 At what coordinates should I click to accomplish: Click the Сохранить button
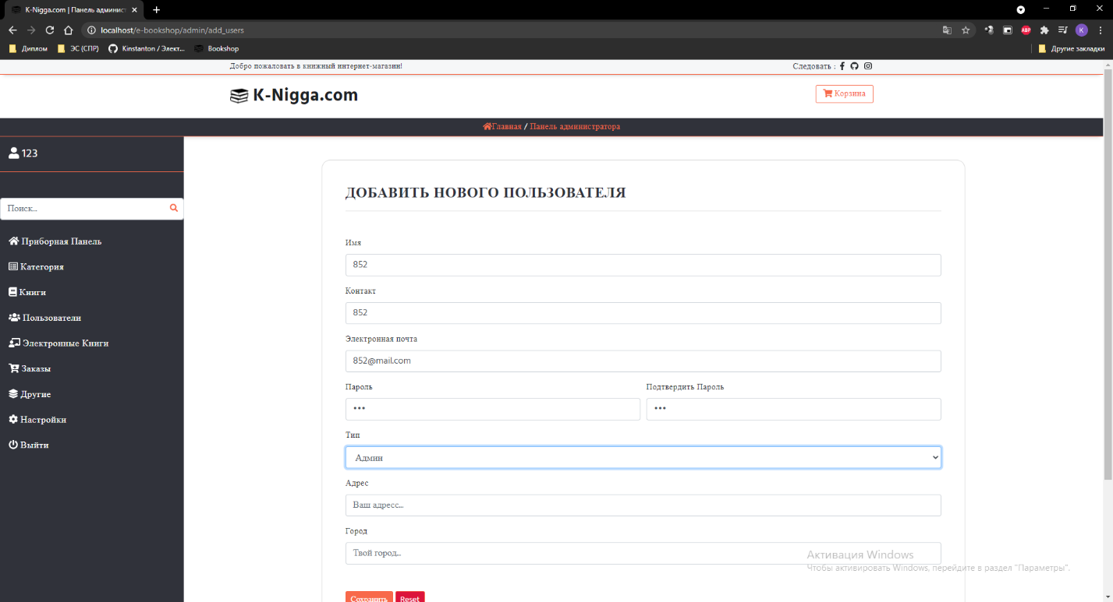point(369,597)
